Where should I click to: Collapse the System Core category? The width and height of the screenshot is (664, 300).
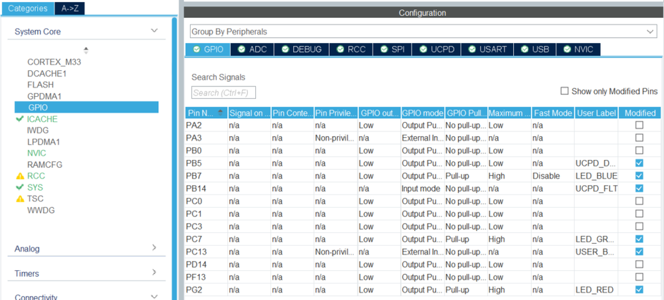click(x=154, y=31)
